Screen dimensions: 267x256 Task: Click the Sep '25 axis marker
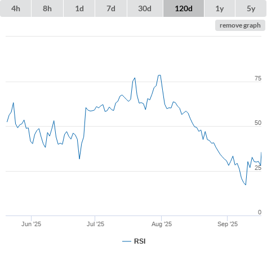click(x=228, y=224)
